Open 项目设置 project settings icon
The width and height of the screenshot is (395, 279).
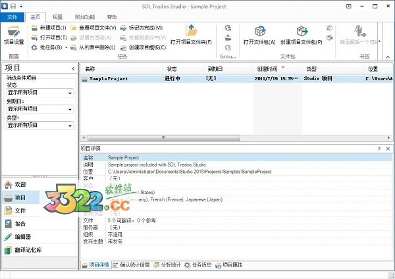[14, 35]
